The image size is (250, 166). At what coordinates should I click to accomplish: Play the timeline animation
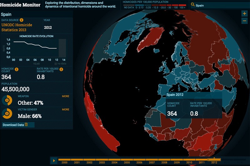coord(54,161)
